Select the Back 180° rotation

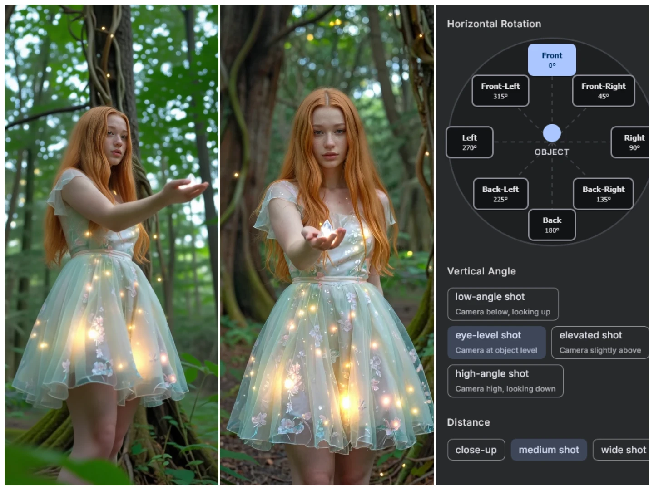click(x=552, y=225)
